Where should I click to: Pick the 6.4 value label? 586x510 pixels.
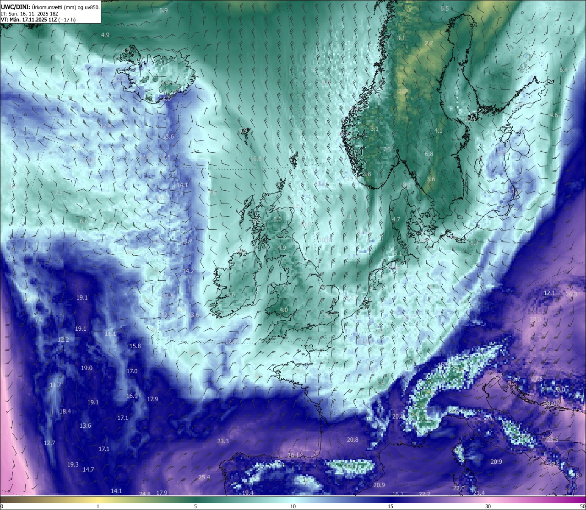[x=564, y=70]
